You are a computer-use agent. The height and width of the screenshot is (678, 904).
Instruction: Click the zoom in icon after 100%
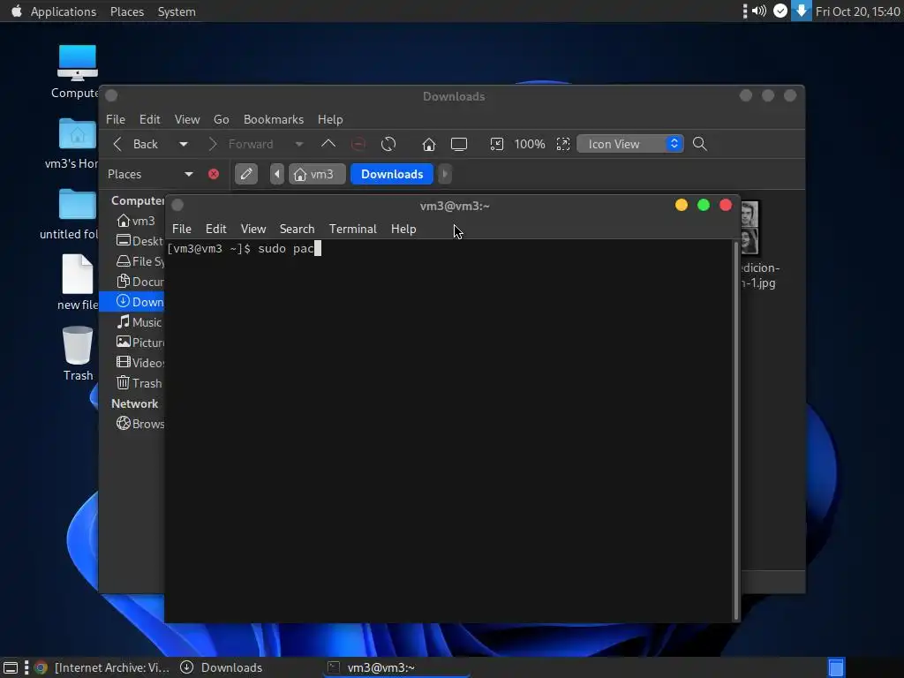coord(563,144)
